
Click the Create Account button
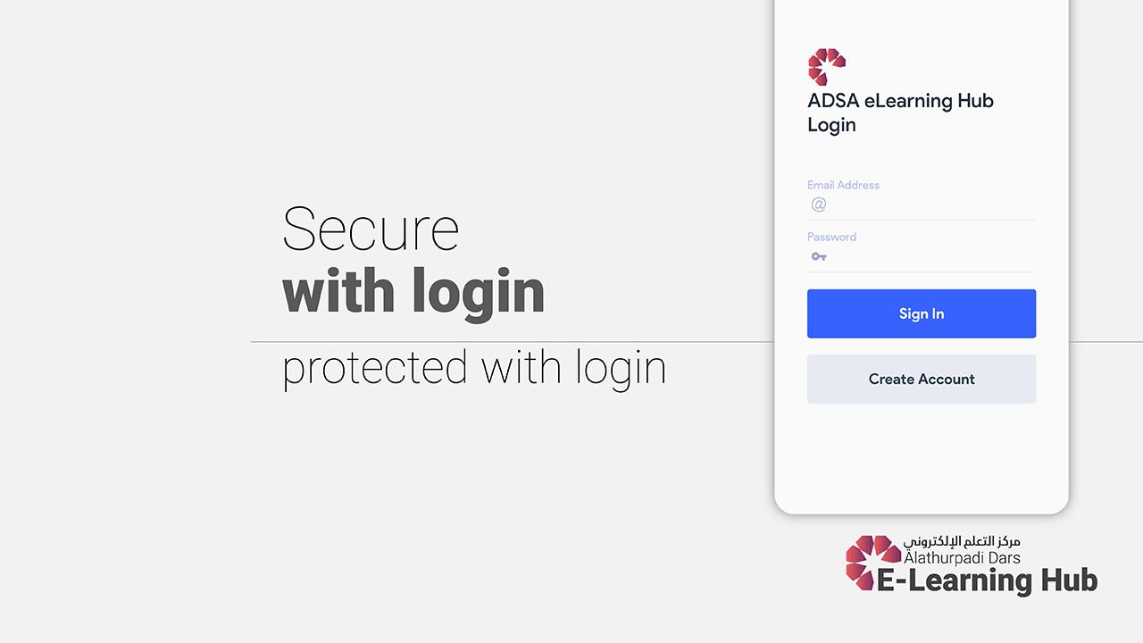(922, 379)
